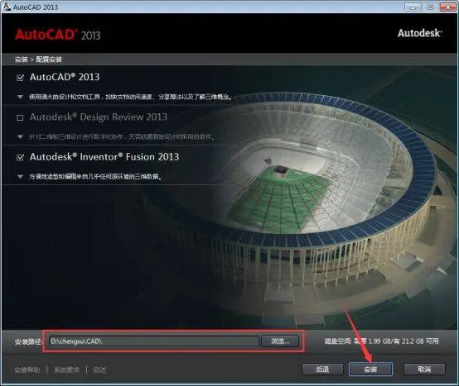459x386 pixels.
Task: Toggle Autodesk Inventor Fusion 2013 checkbox
Action: coord(20,157)
